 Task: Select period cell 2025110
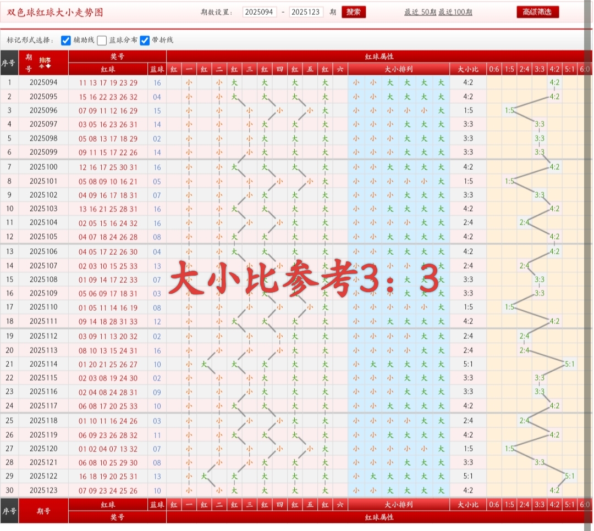pos(43,307)
